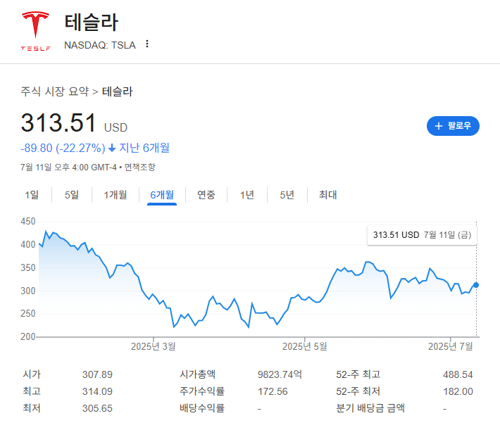Click the 9823.74억 market cap value
Screen dimensions: 500x423
280,374
